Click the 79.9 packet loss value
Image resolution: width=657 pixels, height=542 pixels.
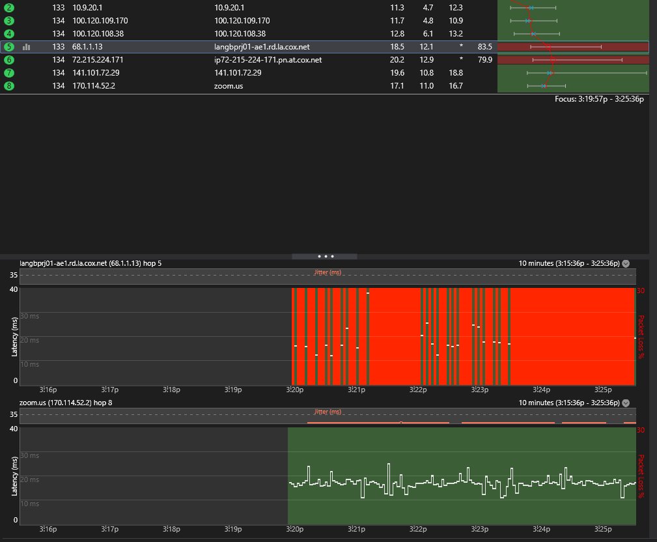click(x=485, y=59)
